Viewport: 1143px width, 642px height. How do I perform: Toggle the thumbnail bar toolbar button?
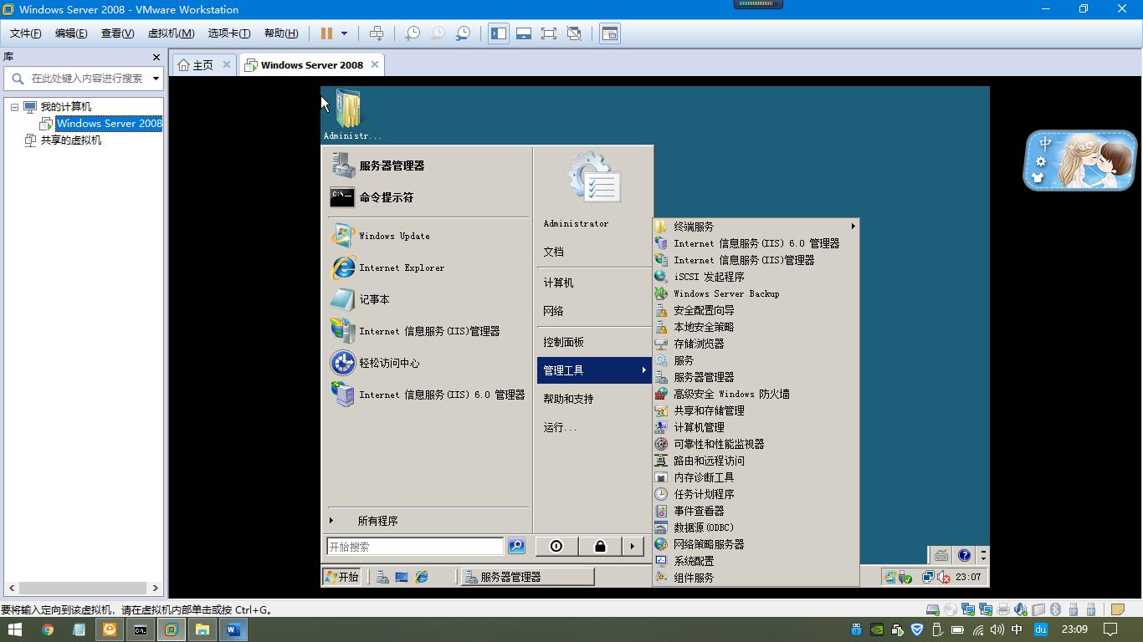[x=524, y=33]
